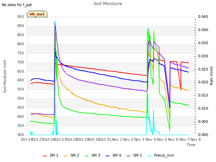216x162 pixels.
Task: Click the 300 left-axis tick label
Action: pos(21,135)
